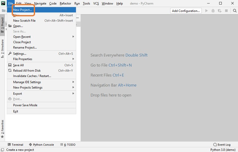This screenshot has height=152, width=238.
Task: Open the Terminal tool window
Action: 15,145
